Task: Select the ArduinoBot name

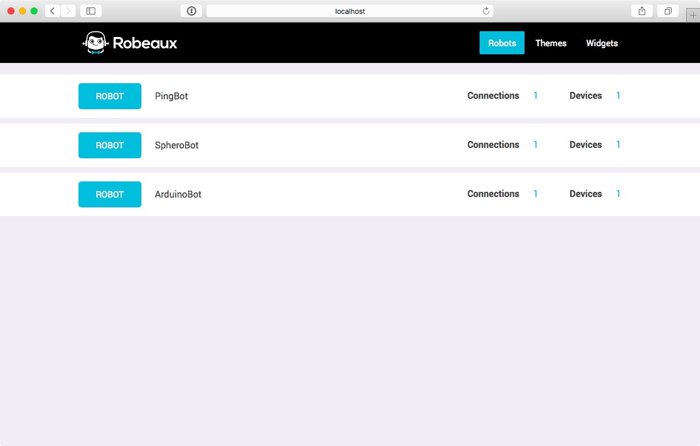Action: tap(178, 194)
